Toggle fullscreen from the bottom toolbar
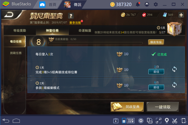Image resolution: width=188 pixels, height=125 pixels. click(159, 121)
